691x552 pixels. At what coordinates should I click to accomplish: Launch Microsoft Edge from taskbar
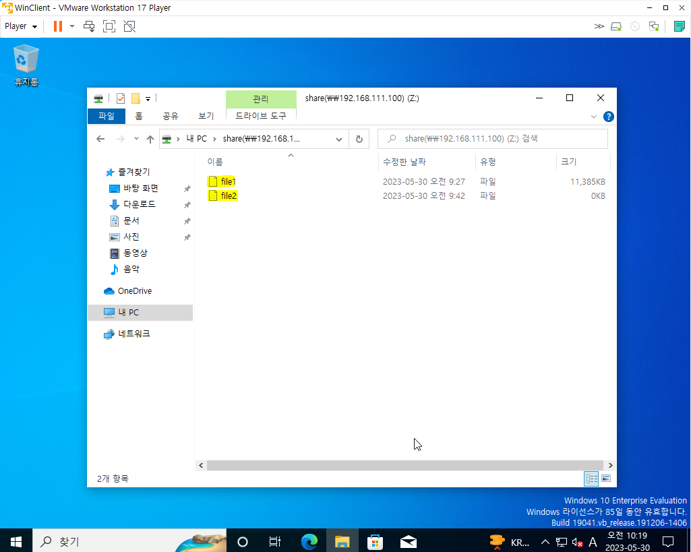coord(309,541)
